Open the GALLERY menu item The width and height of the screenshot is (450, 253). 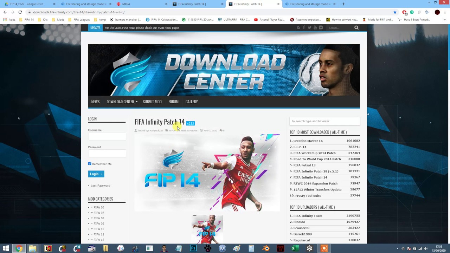click(192, 102)
